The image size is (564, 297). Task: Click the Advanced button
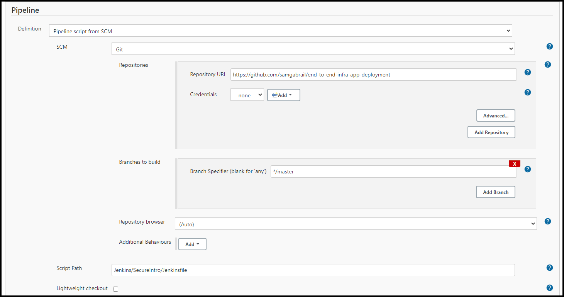point(496,115)
